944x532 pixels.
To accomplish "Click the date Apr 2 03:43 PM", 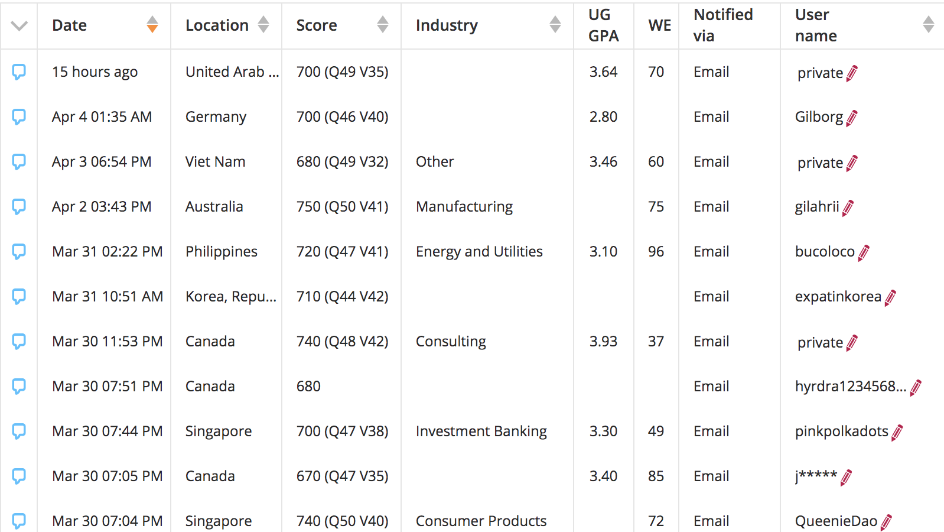I will (x=102, y=207).
